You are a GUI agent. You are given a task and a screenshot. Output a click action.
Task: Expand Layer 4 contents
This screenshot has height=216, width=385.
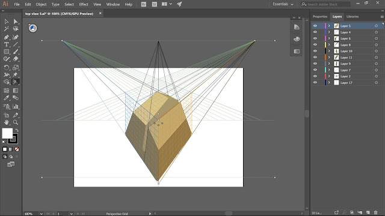[x=329, y=32]
